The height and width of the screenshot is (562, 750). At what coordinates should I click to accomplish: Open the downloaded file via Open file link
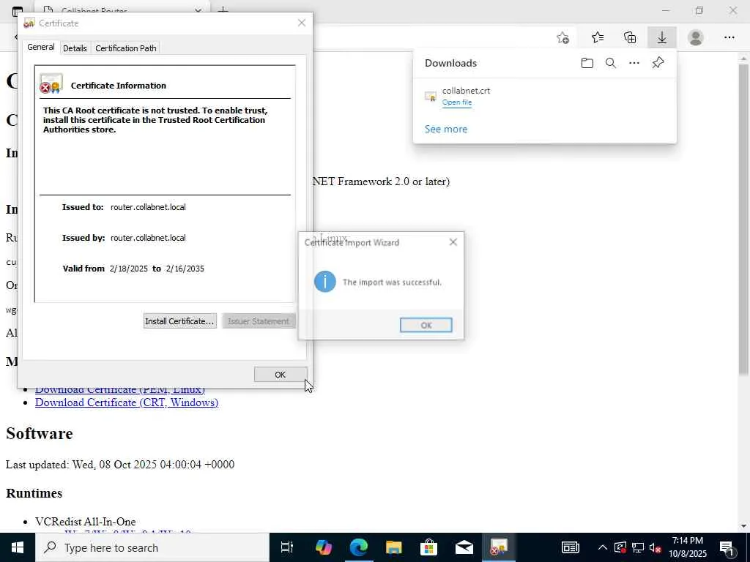tap(457, 102)
